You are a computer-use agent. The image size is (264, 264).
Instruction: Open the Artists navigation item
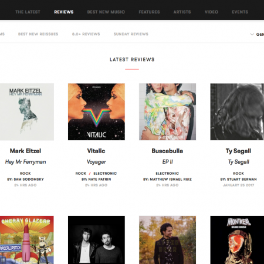pyautogui.click(x=182, y=12)
